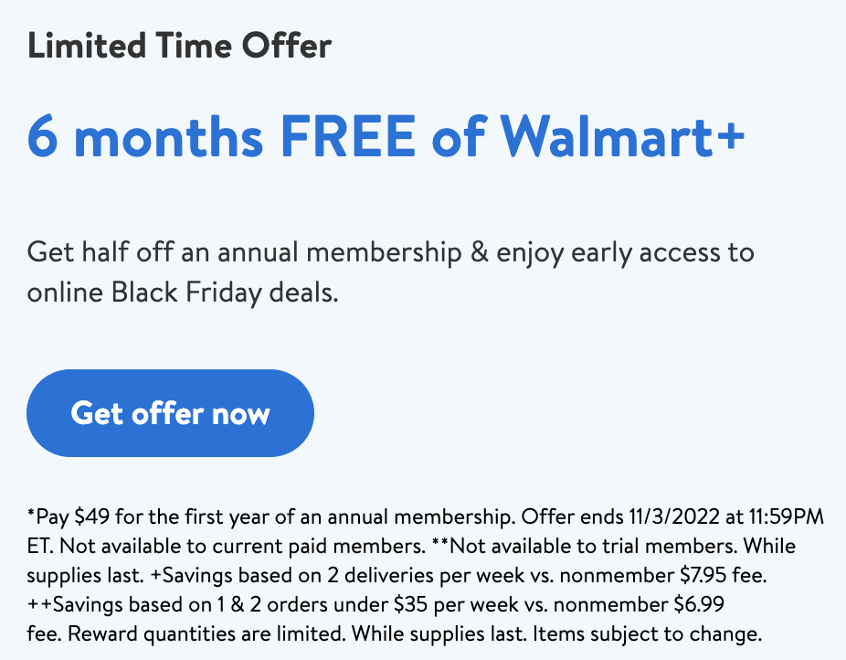Viewport: 846px width, 660px height.
Task: Click the word FREE in the blue headline
Action: point(348,136)
